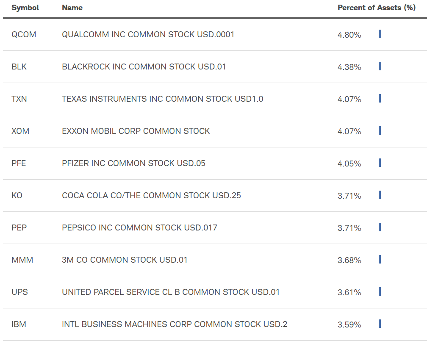Click the 4.38% value for BlackRock
Viewport: 427px width, 344px height.
coord(349,67)
